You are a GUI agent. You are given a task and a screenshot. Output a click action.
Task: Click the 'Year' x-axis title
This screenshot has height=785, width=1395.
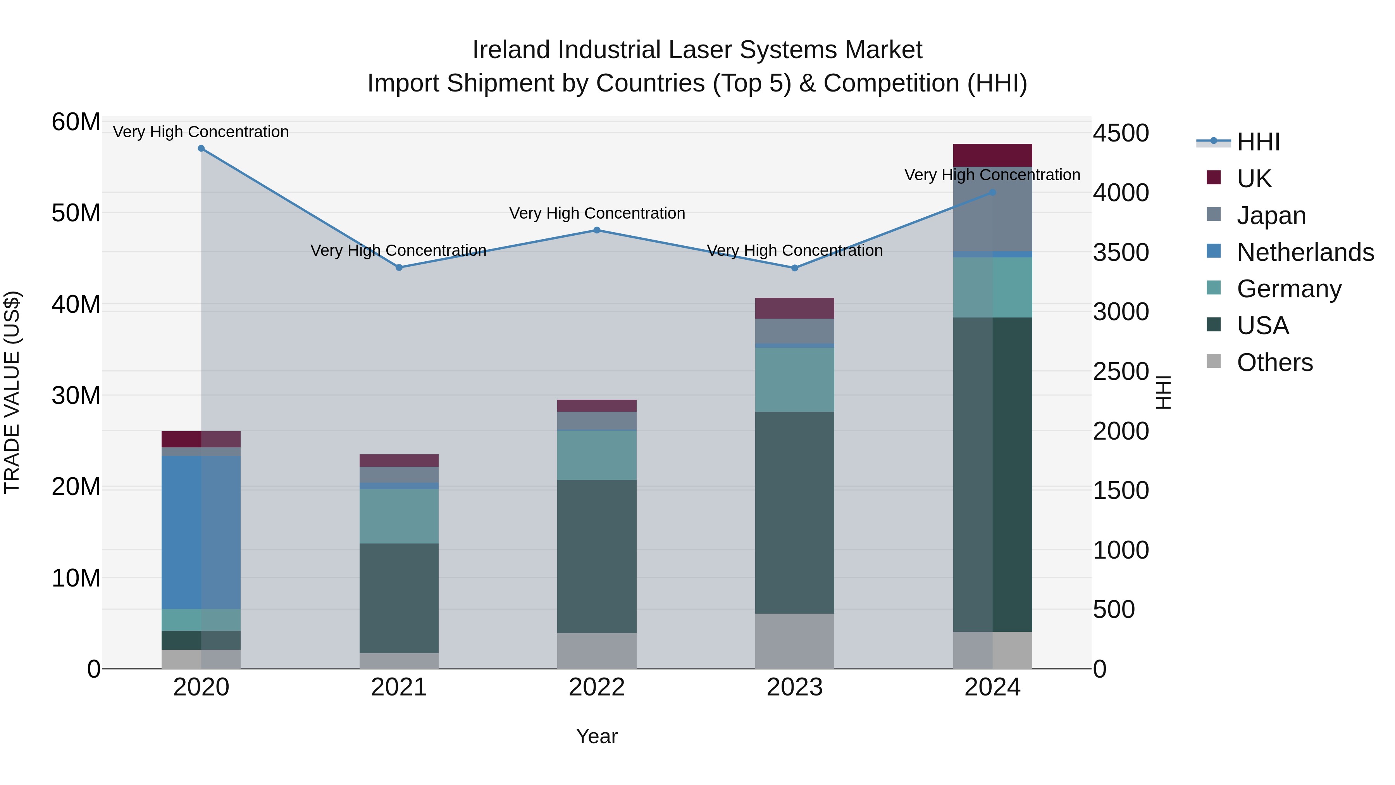pos(597,737)
